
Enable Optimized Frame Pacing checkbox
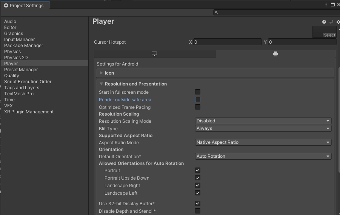197,107
